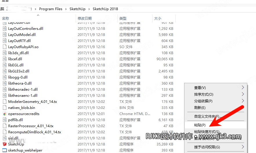The width and height of the screenshot is (256, 153).
Task: Click the 90,065 KB size of libcef.dll
Action: [165, 59]
